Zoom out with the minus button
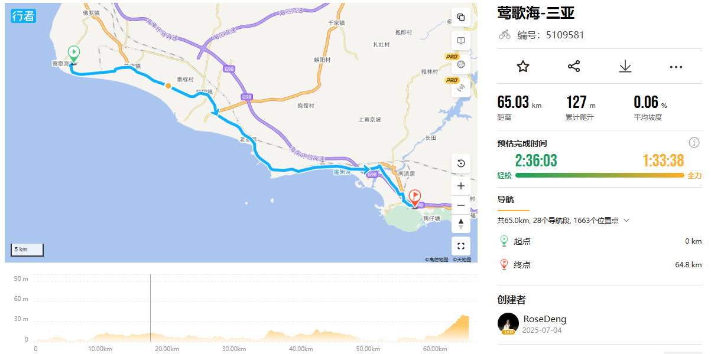Viewport: 711px width, 354px height. pyautogui.click(x=461, y=205)
